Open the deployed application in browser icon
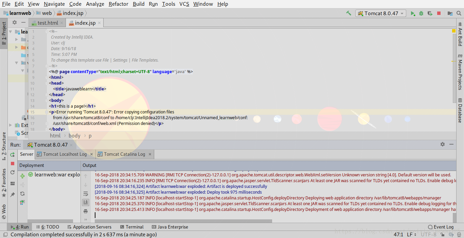464x238 pixels. [22, 202]
